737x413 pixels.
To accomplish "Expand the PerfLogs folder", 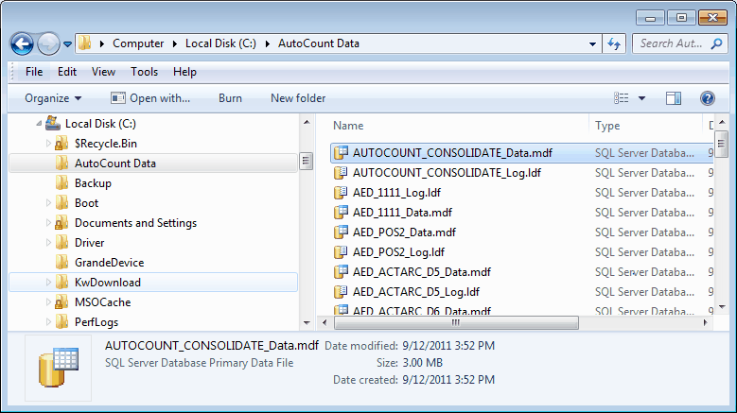I will pyautogui.click(x=48, y=322).
